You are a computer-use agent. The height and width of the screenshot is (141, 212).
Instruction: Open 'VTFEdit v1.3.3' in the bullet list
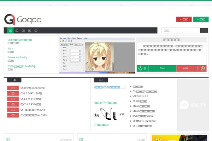(140, 96)
